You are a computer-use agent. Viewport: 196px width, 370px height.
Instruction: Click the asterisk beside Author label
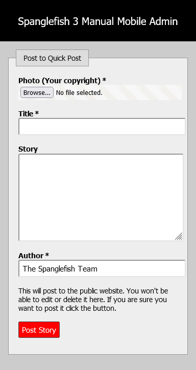click(47, 255)
